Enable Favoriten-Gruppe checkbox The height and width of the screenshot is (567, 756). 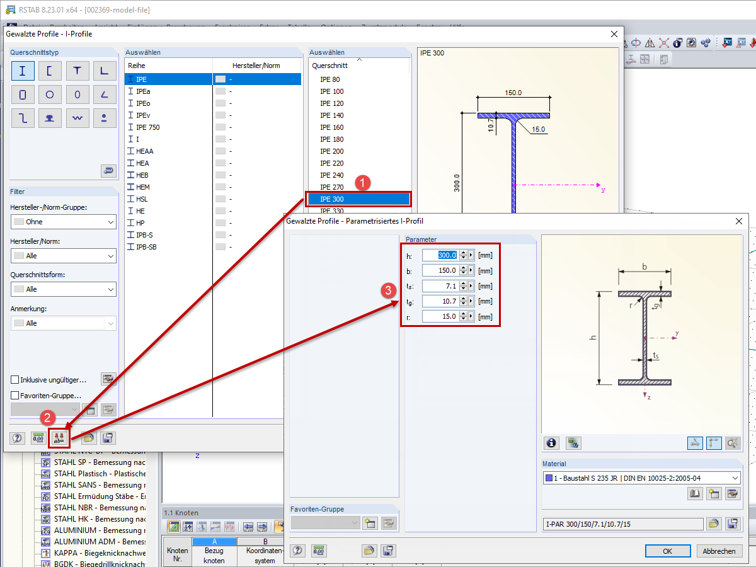[x=14, y=396]
